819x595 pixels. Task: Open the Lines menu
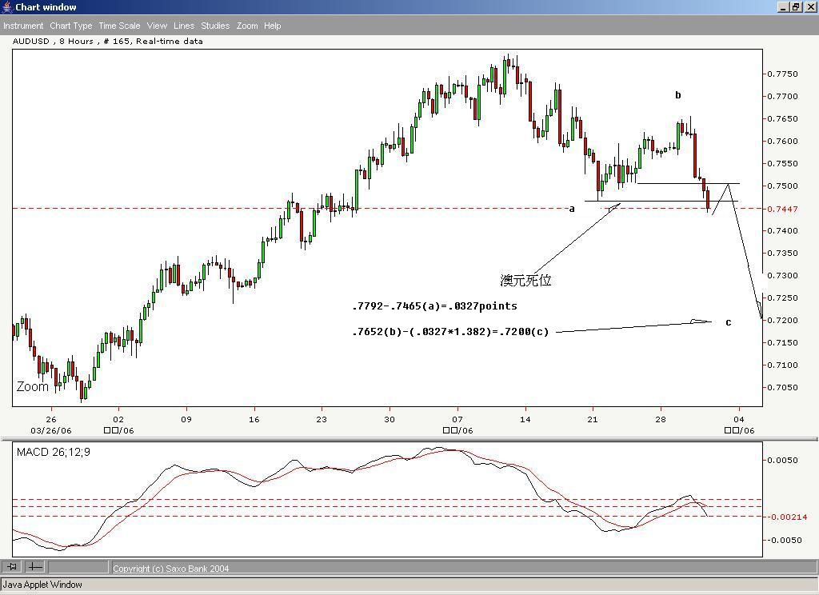coord(183,26)
